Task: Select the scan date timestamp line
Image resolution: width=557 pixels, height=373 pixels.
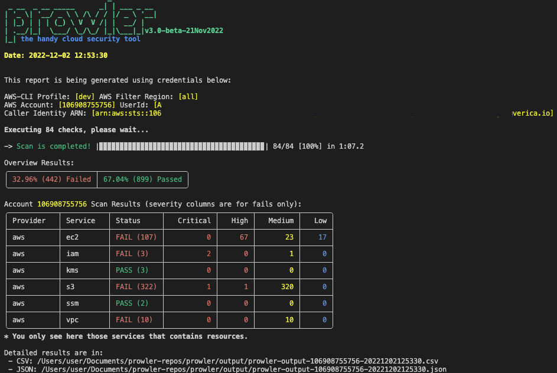Action: pos(56,55)
